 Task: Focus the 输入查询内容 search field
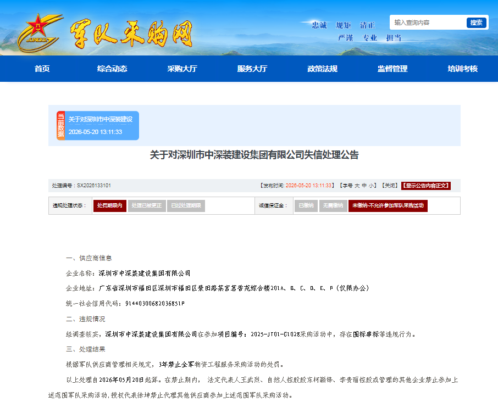tap(428, 23)
